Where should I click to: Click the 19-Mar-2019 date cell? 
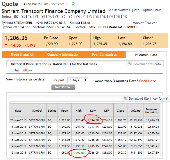pos(18,127)
